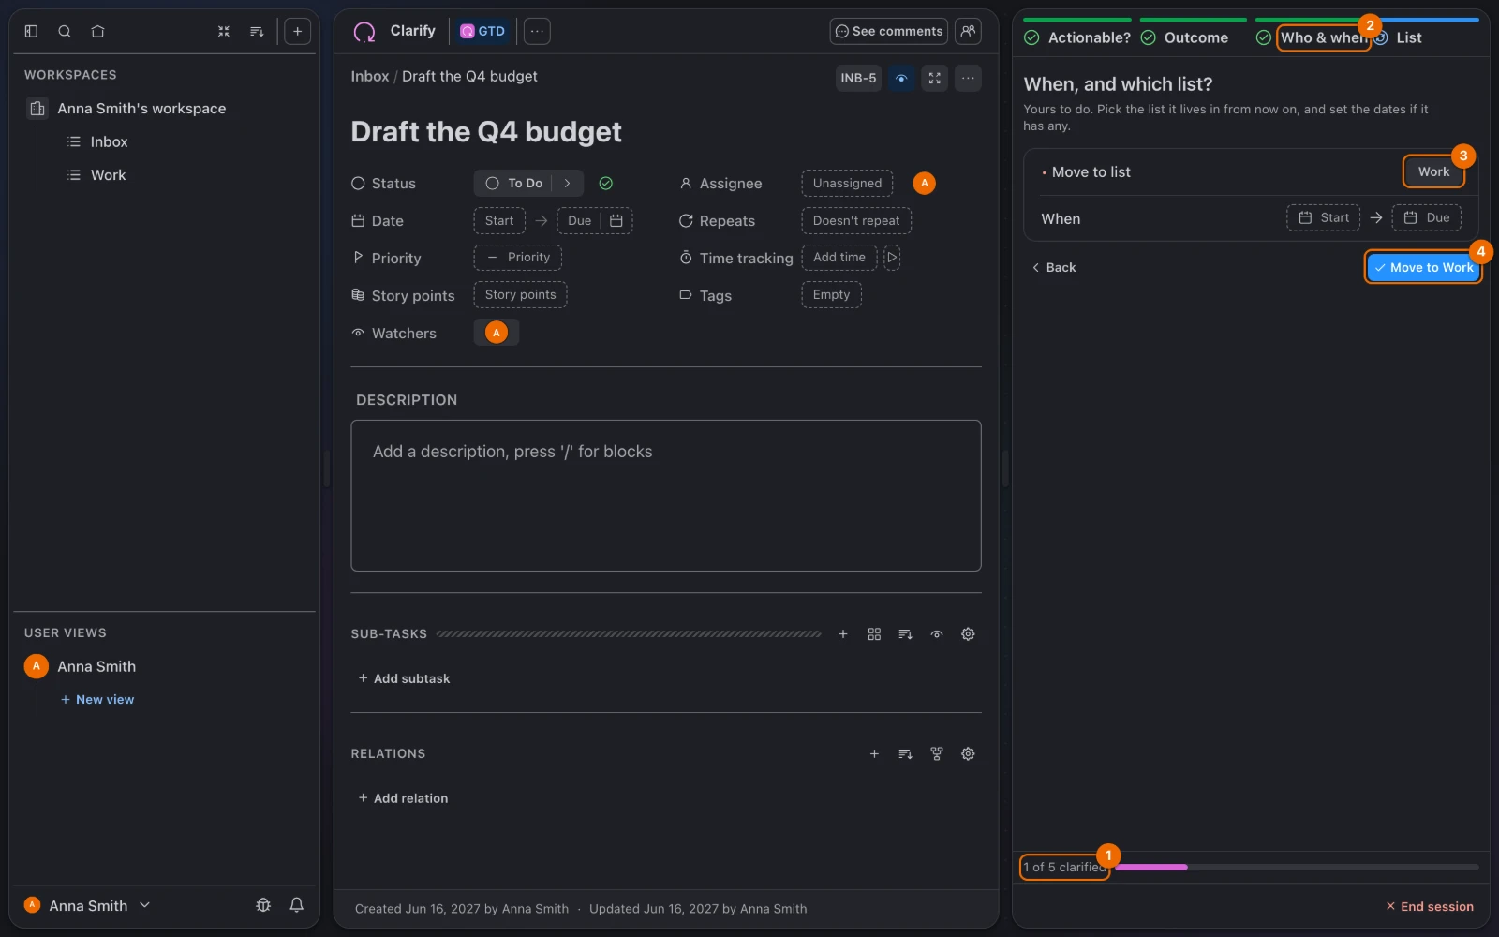
Task: Toggle sub-tasks visibility eye icon
Action: (x=937, y=634)
